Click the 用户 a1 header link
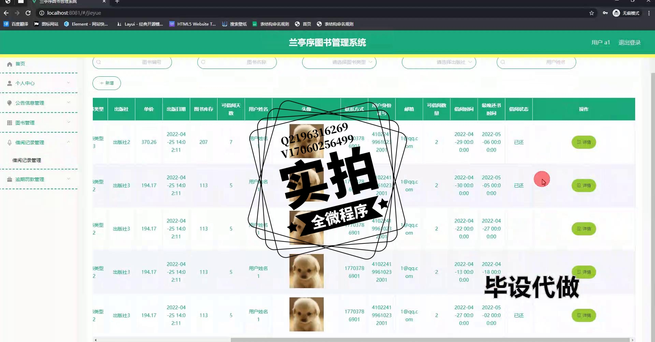 600,42
